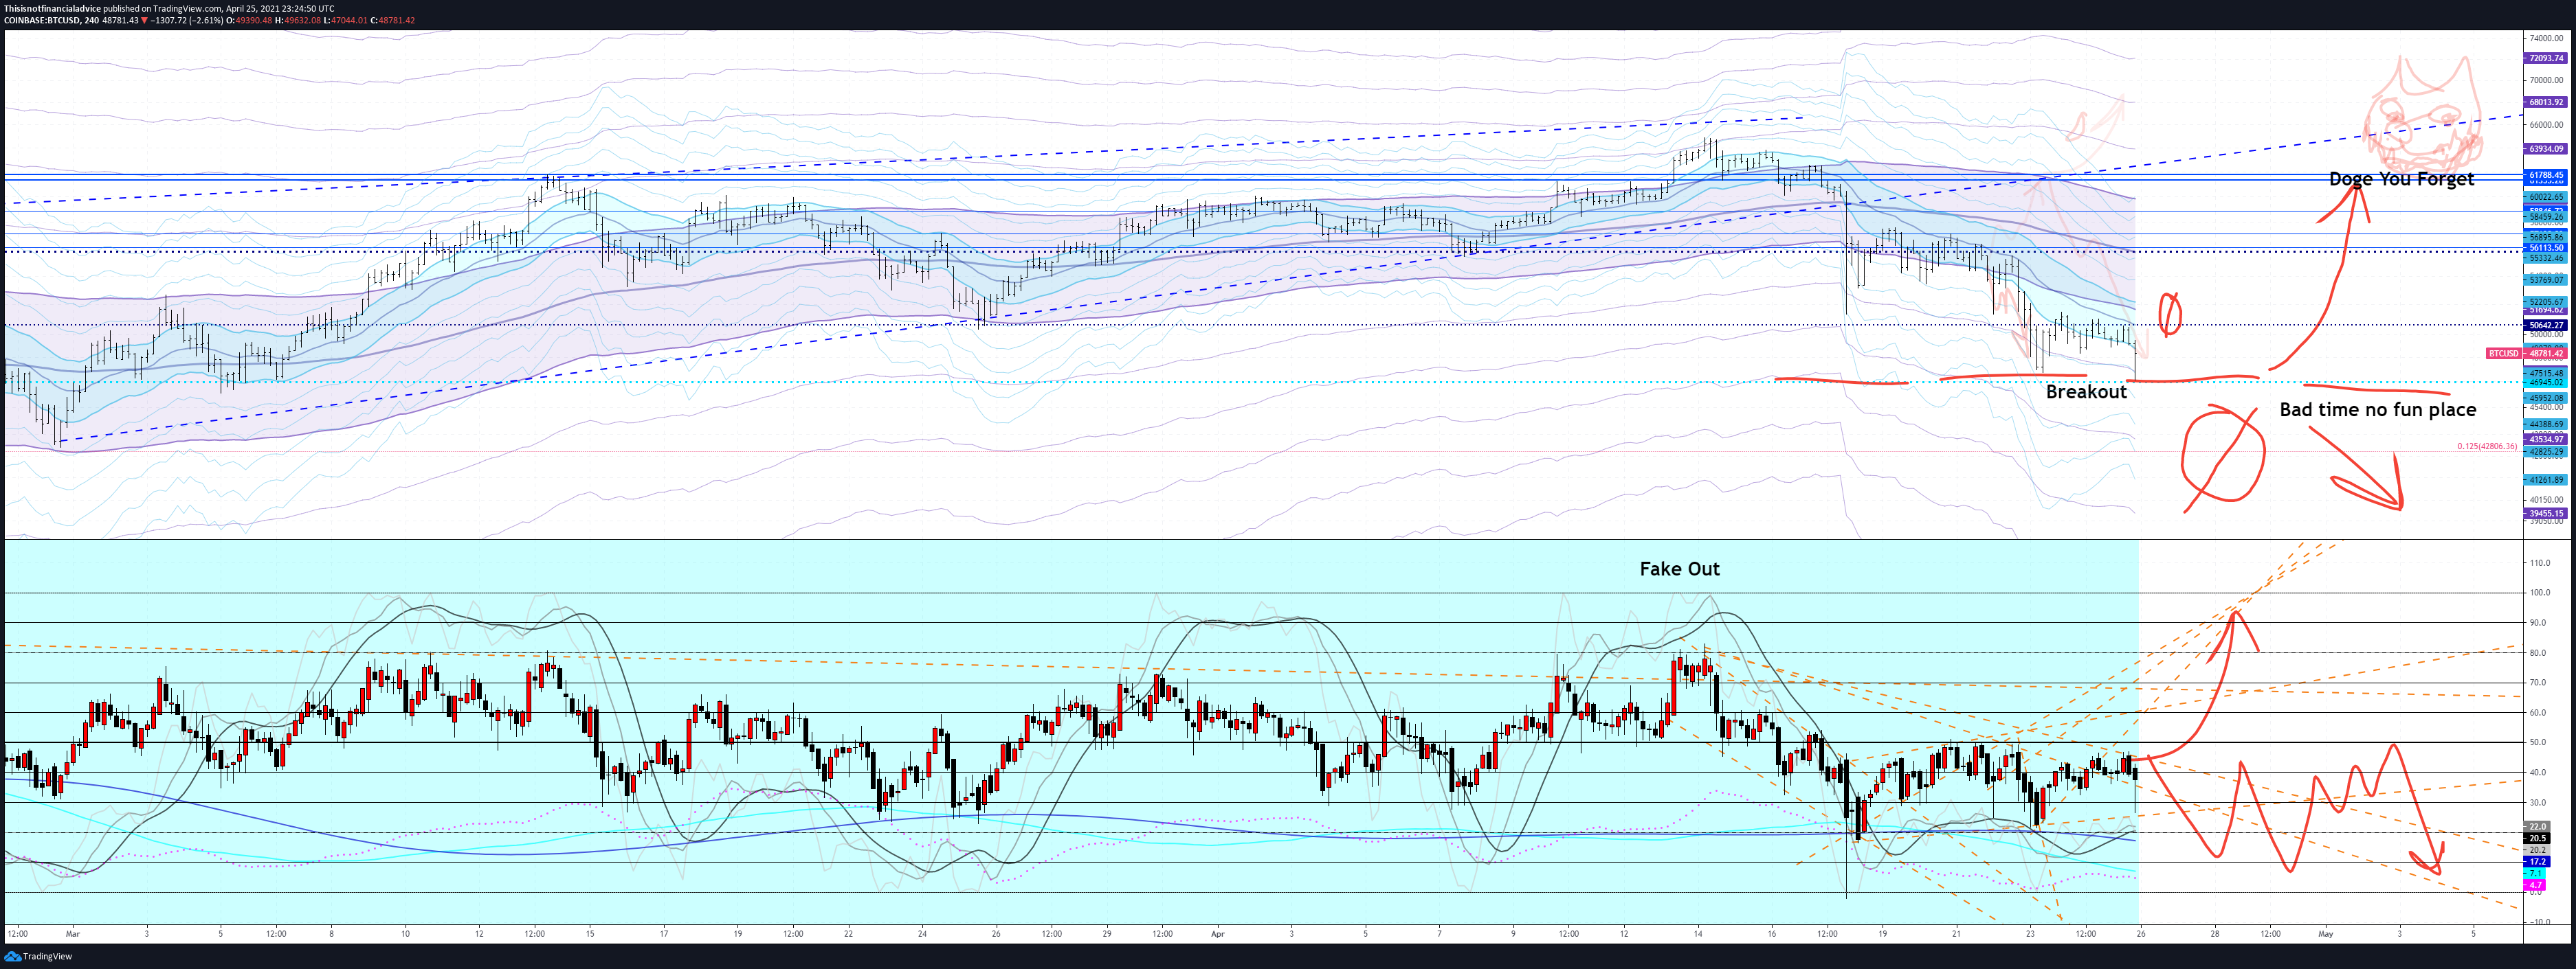Click the date axis label 28
This screenshot has height=969, width=2576.
point(2215,934)
